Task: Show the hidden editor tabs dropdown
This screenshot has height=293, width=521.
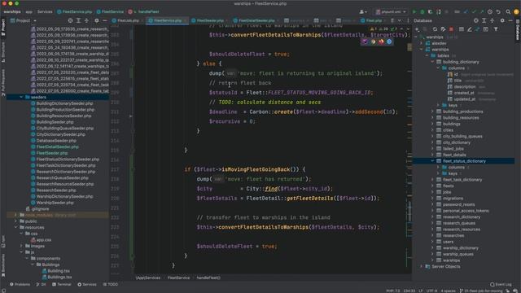Action: pyautogui.click(x=400, y=20)
